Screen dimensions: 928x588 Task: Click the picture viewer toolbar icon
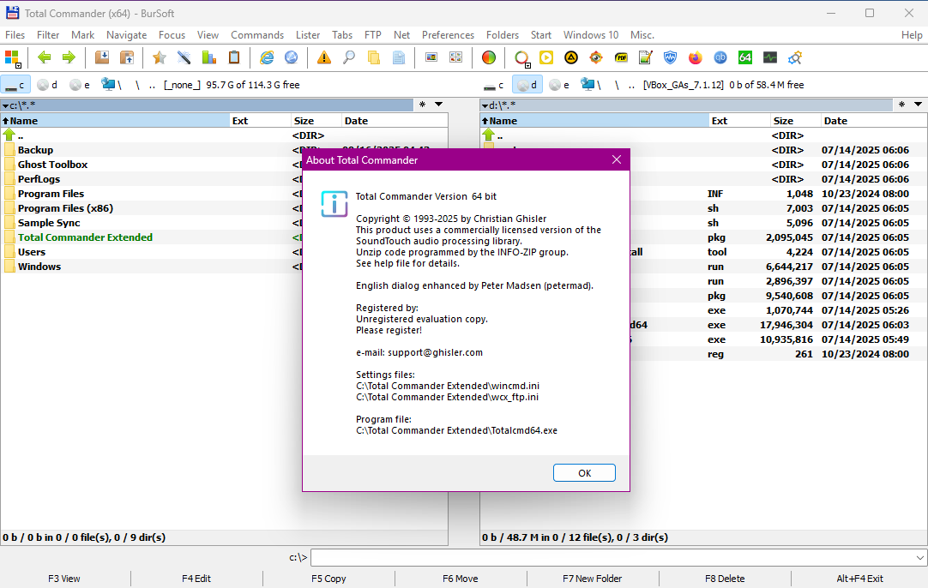431,57
